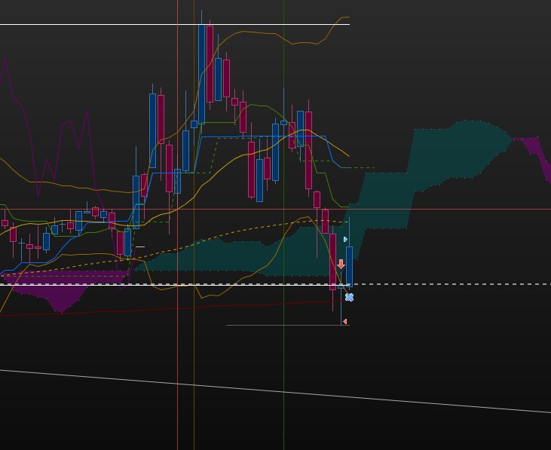
Task: Select the red left-pointing triangle marker
Action: 344,321
